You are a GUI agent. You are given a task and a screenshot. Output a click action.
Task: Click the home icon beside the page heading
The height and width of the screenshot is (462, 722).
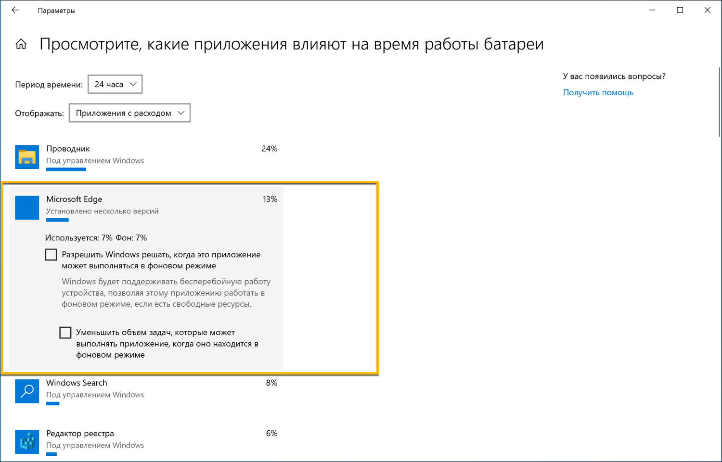tap(21, 44)
